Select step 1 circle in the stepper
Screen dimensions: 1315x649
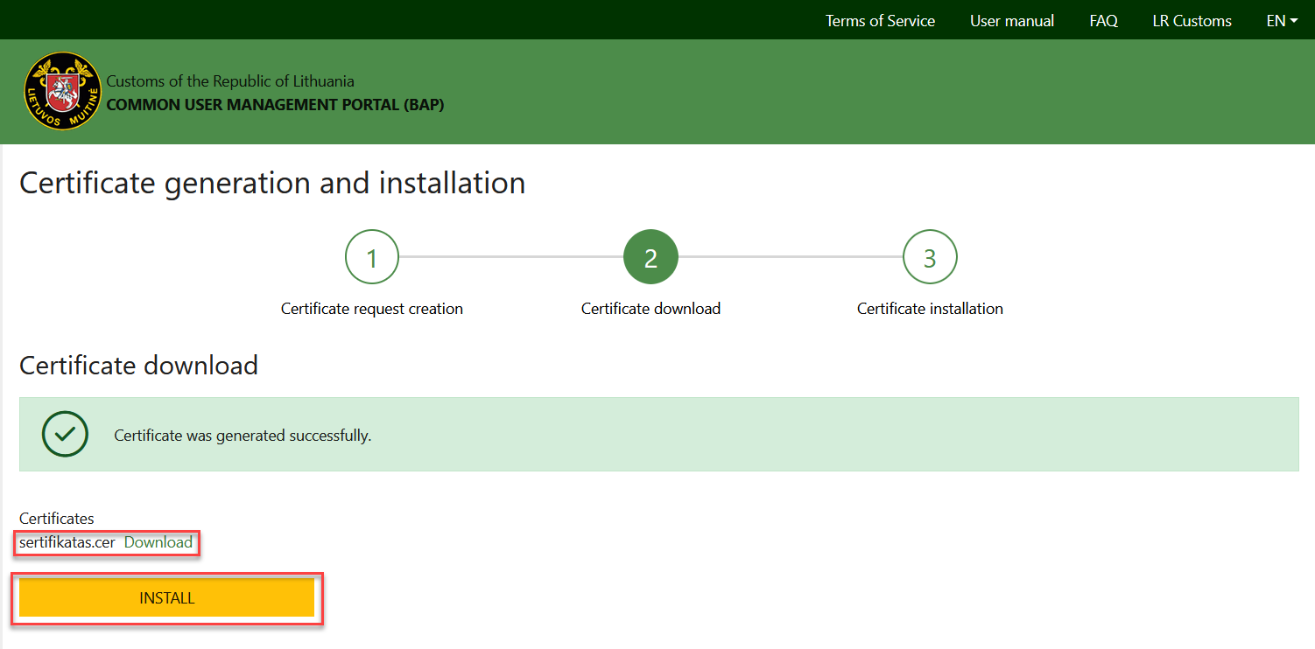pyautogui.click(x=372, y=257)
